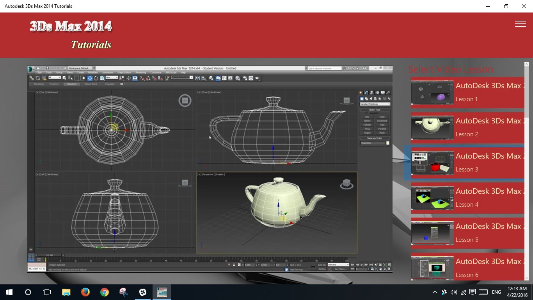Open the Help menu in 3ds Max
Viewport: 533px width, 300px height.
(x=183, y=73)
